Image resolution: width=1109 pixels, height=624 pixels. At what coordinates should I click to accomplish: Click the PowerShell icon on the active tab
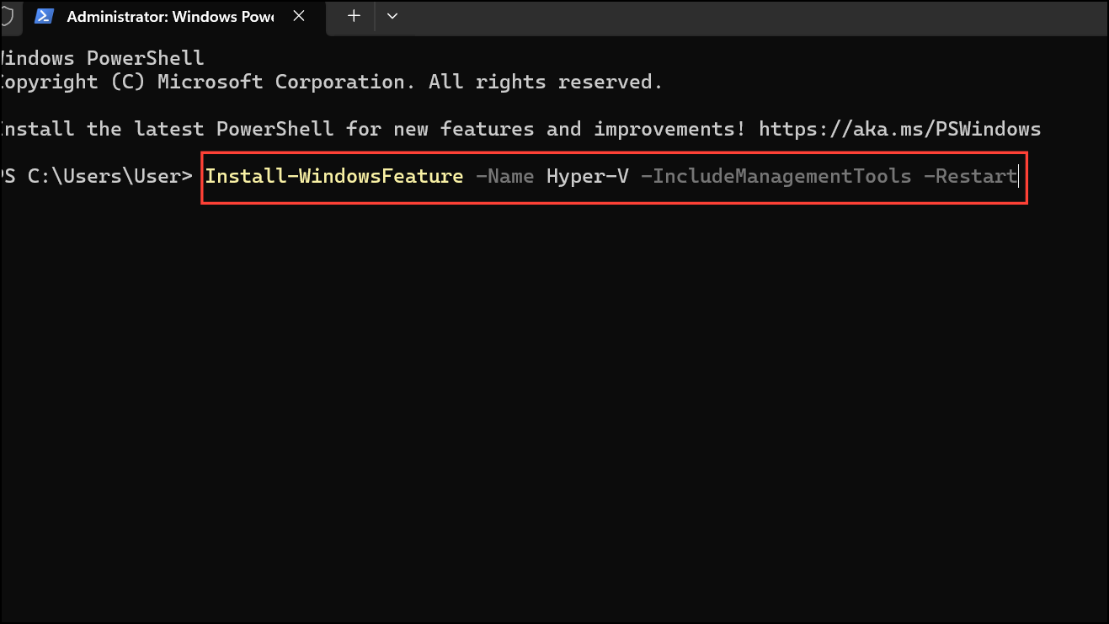coord(44,15)
